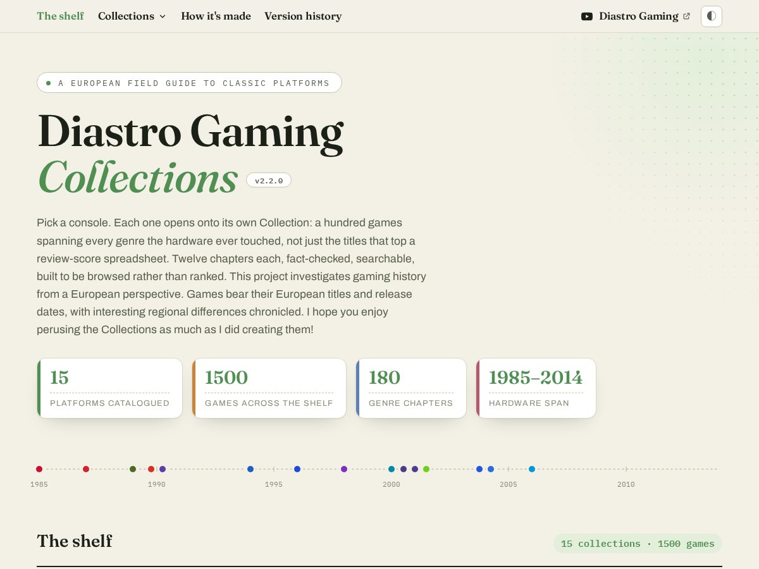Click the dark purple dot next to teal dot
Viewport: 759px width, 569px height.
click(404, 469)
